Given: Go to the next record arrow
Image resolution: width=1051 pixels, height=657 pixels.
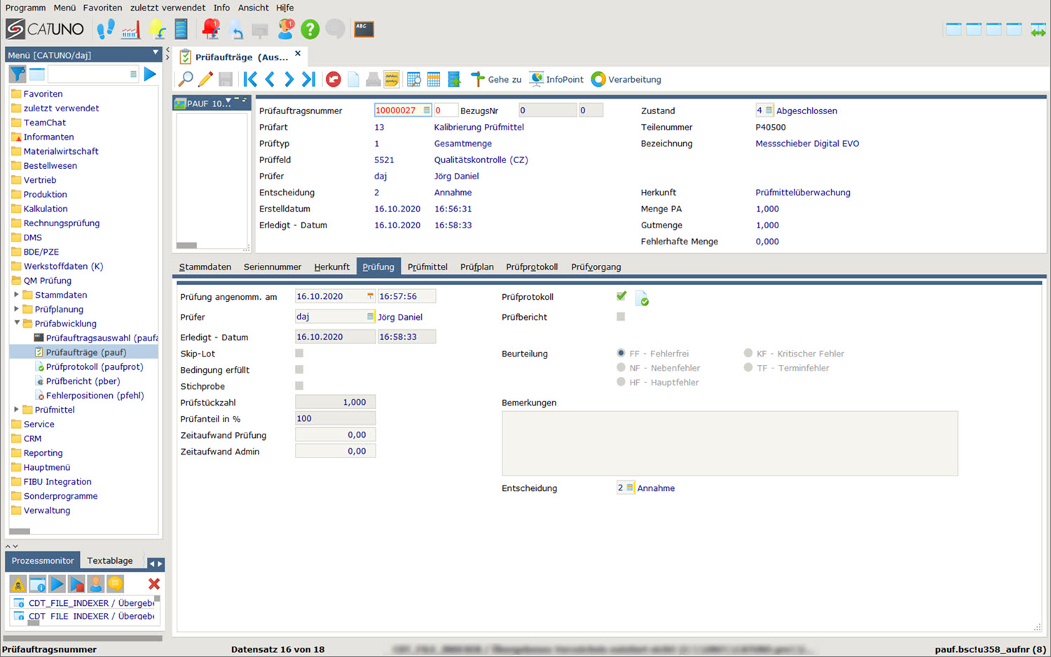Looking at the screenshot, I should point(289,79).
